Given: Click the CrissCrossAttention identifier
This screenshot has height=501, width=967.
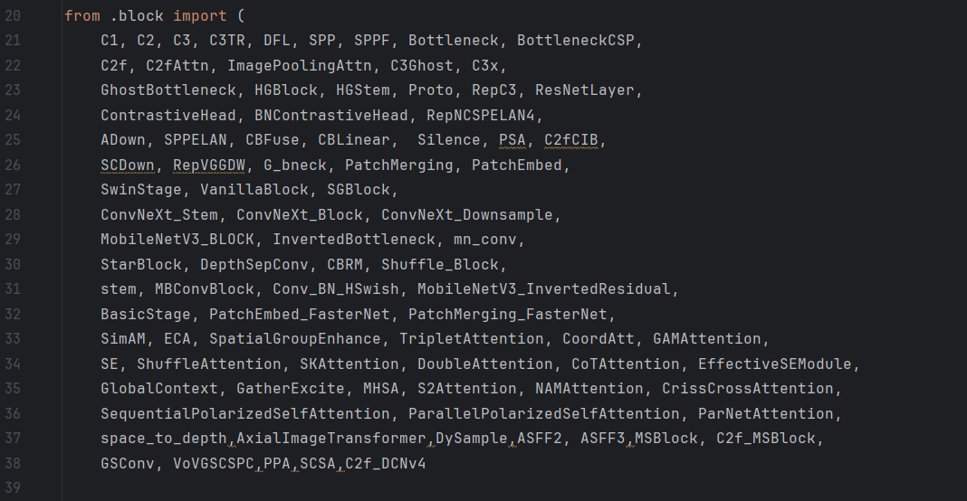Looking at the screenshot, I should (748, 389).
